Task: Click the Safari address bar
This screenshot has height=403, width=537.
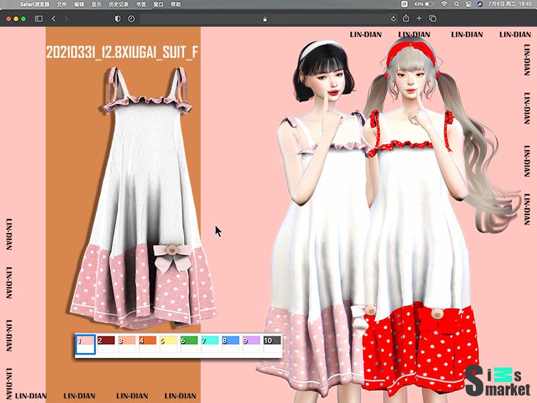Action: pyautogui.click(x=265, y=18)
